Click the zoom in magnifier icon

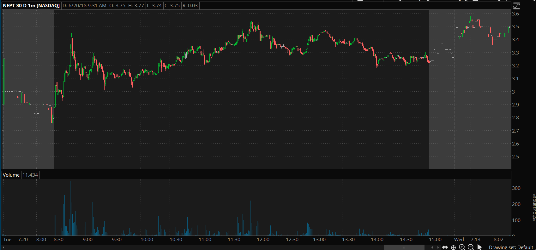462,247
